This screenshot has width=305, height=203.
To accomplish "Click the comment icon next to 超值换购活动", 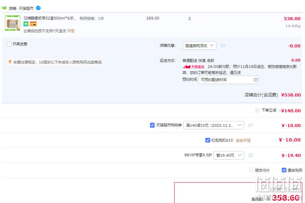I will (x=223, y=46).
